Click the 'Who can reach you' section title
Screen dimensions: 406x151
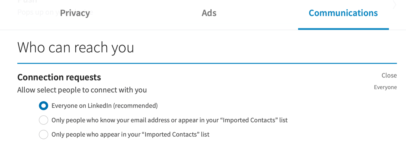coord(76,47)
